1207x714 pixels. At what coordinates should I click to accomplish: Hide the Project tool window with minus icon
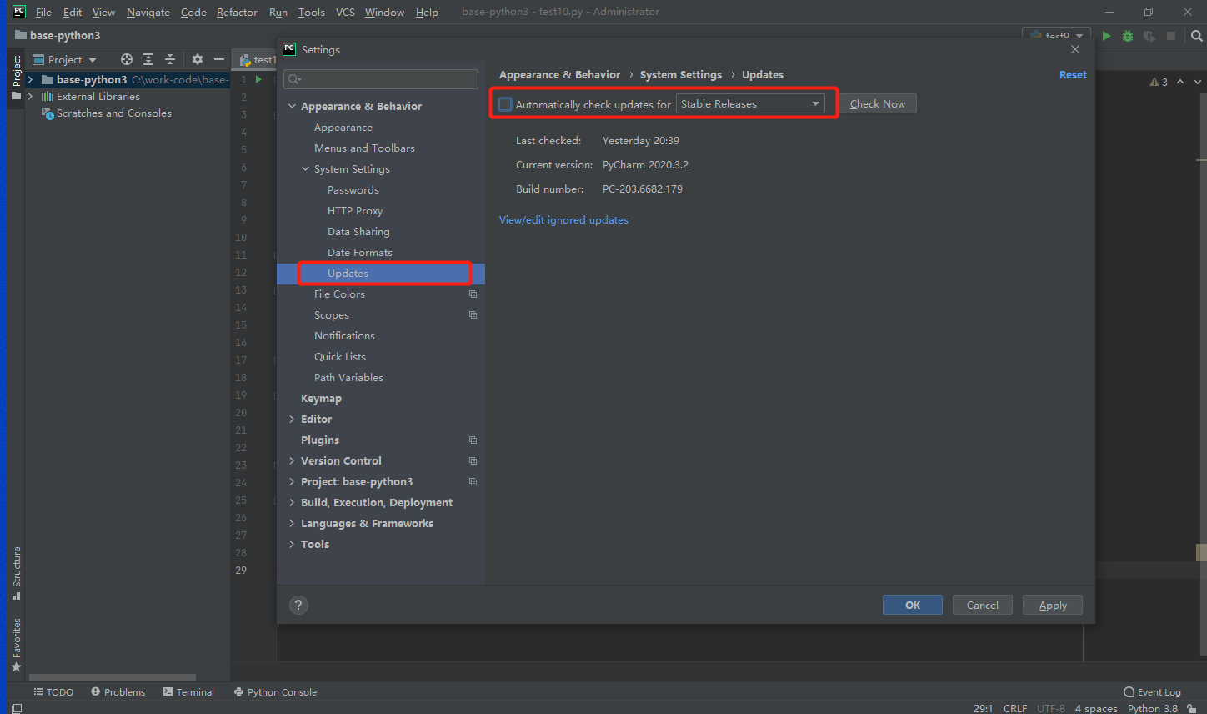point(219,59)
